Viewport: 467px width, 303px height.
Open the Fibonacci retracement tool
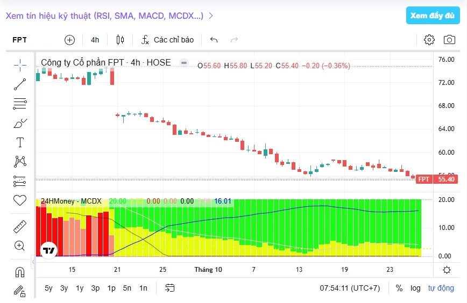pyautogui.click(x=20, y=104)
